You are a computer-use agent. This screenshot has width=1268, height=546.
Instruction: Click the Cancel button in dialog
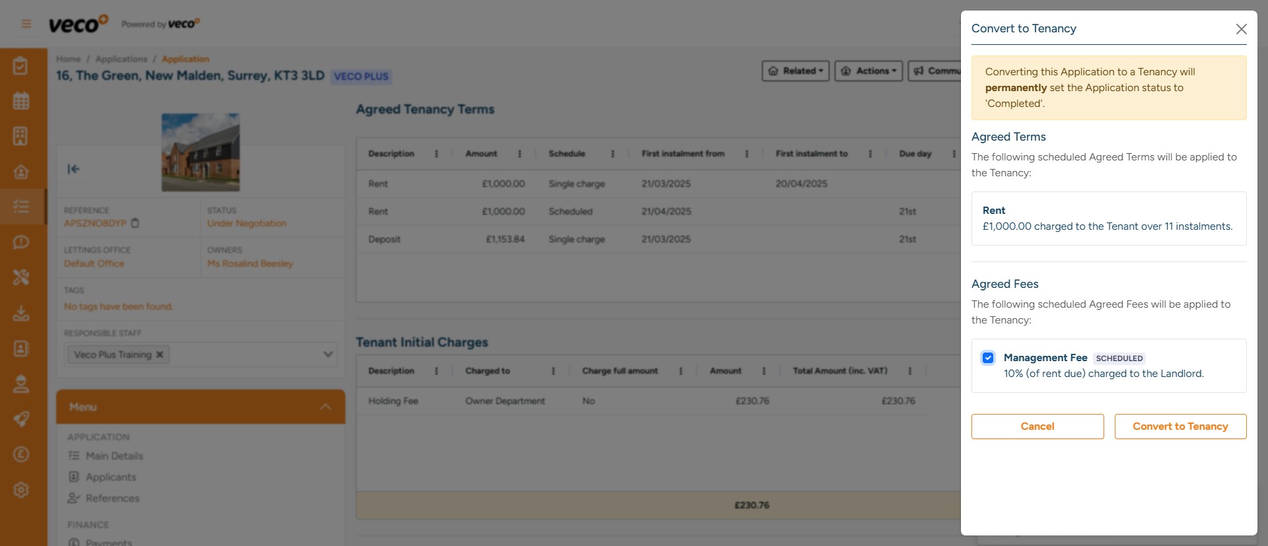[x=1038, y=427]
